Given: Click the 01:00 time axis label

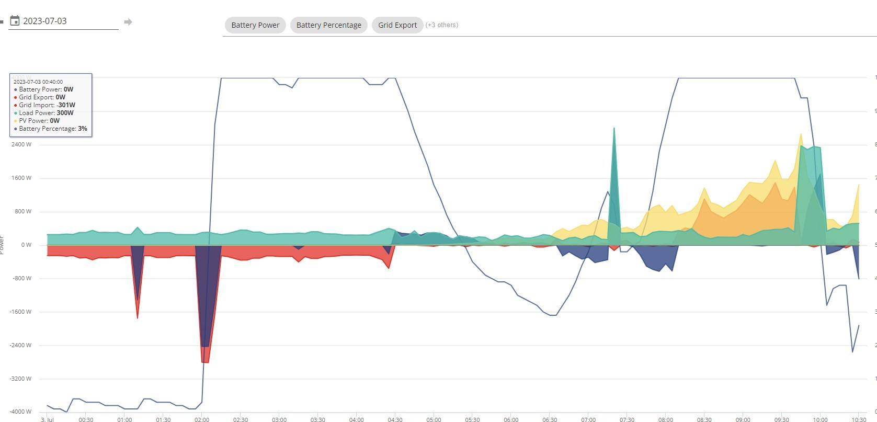Looking at the screenshot, I should [x=124, y=419].
